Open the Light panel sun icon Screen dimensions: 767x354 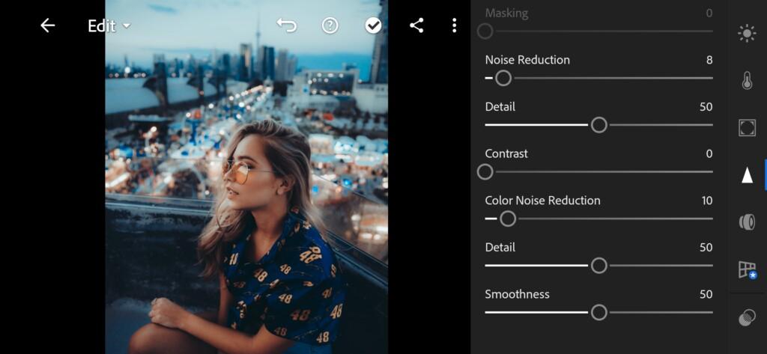point(747,34)
